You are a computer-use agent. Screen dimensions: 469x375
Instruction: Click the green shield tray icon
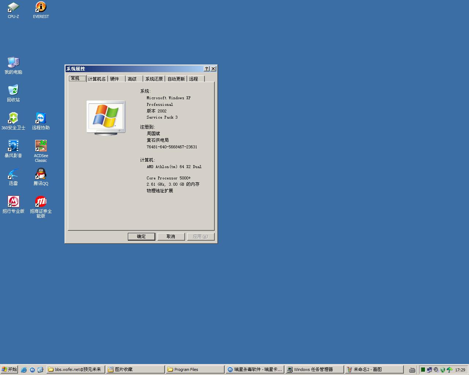tap(443, 370)
